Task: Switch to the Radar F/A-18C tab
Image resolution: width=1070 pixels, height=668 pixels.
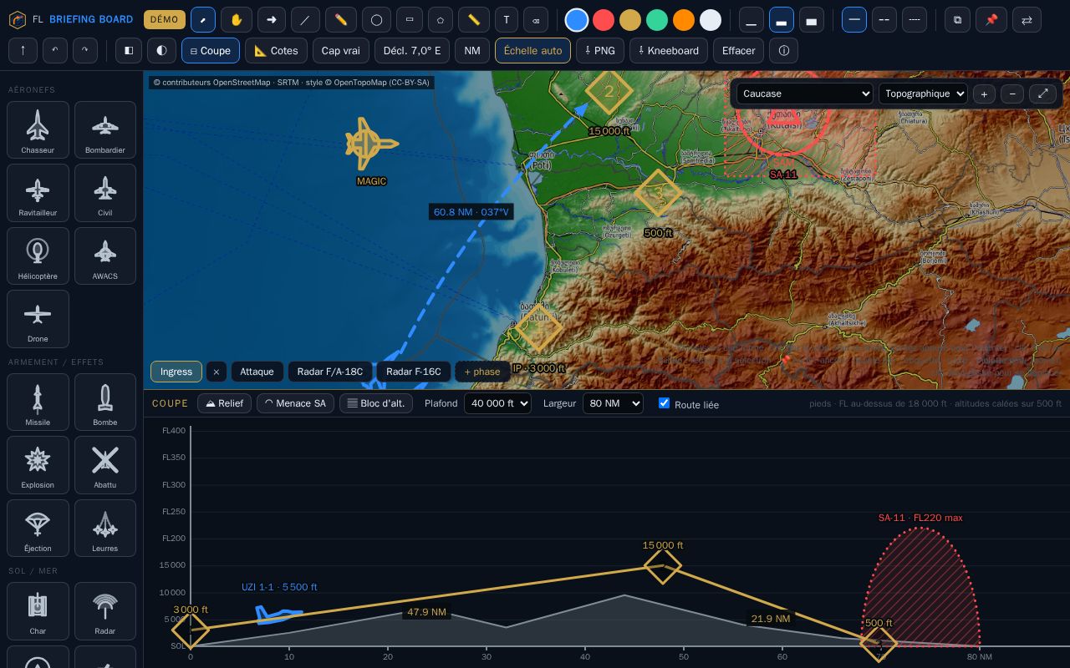Action: tap(330, 372)
